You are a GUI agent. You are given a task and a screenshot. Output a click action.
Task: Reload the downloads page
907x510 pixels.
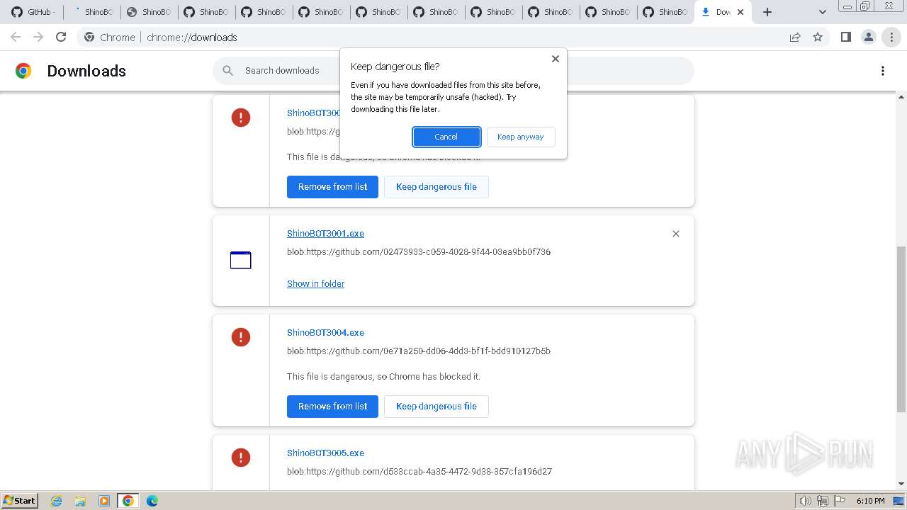click(61, 38)
